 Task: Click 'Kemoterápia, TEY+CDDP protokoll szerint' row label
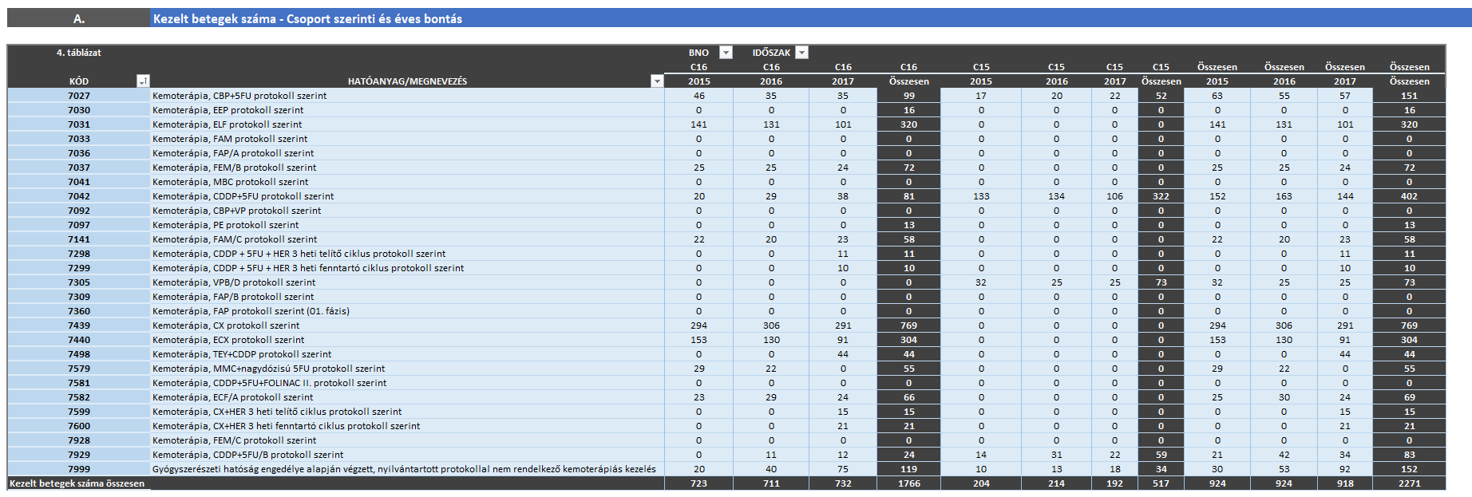(241, 354)
